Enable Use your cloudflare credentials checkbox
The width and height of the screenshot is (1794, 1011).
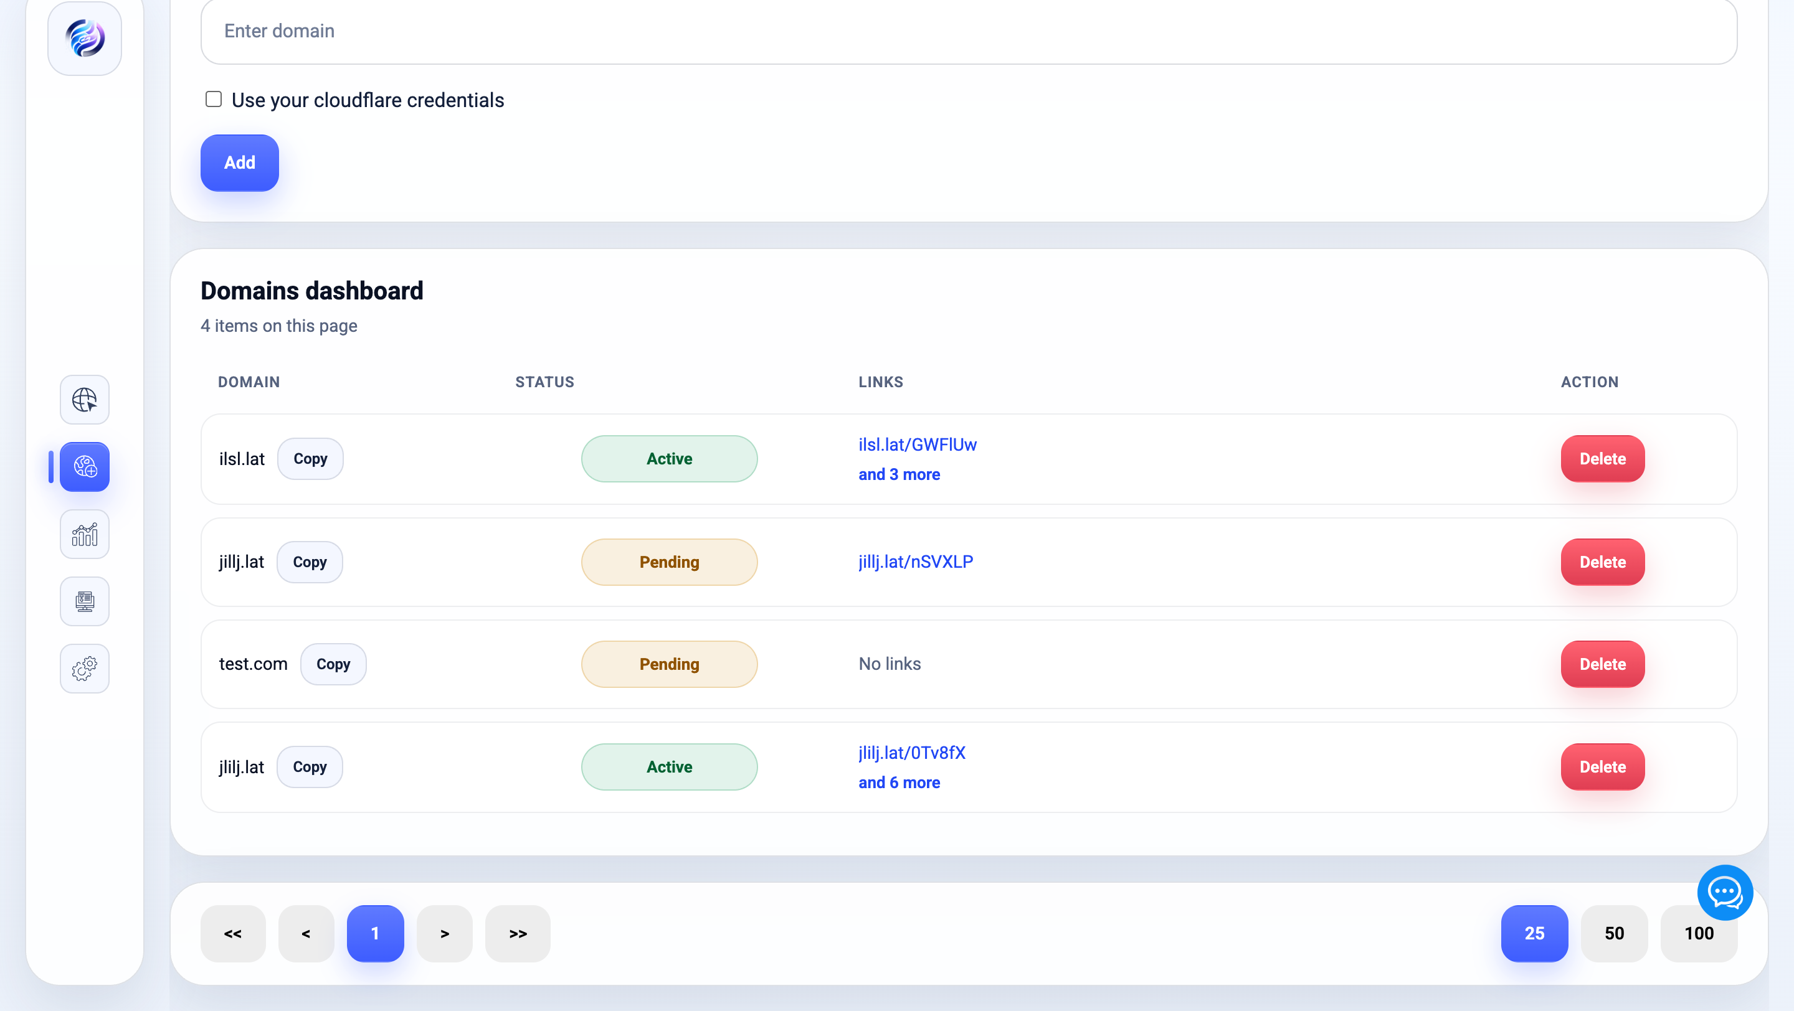[213, 100]
